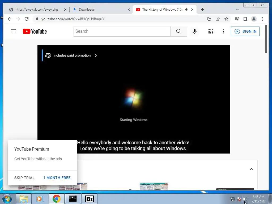Go to the YouTube home logo
Viewport: 272px width, 204px height.
35,31
